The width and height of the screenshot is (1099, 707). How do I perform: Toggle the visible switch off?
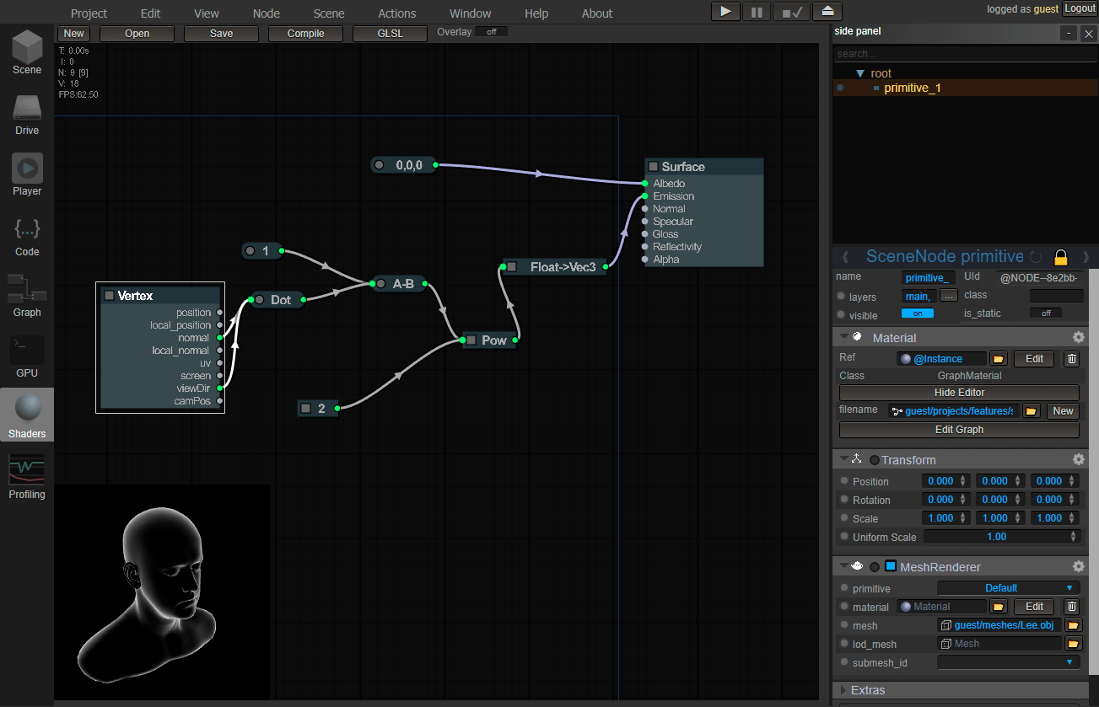click(x=918, y=313)
